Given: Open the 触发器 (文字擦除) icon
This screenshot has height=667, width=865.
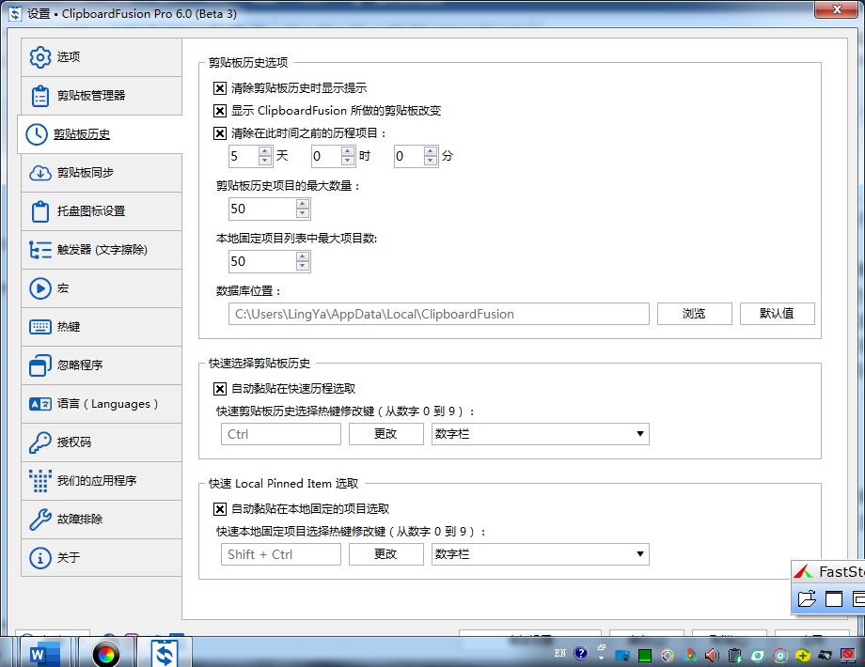Looking at the screenshot, I should click(40, 250).
